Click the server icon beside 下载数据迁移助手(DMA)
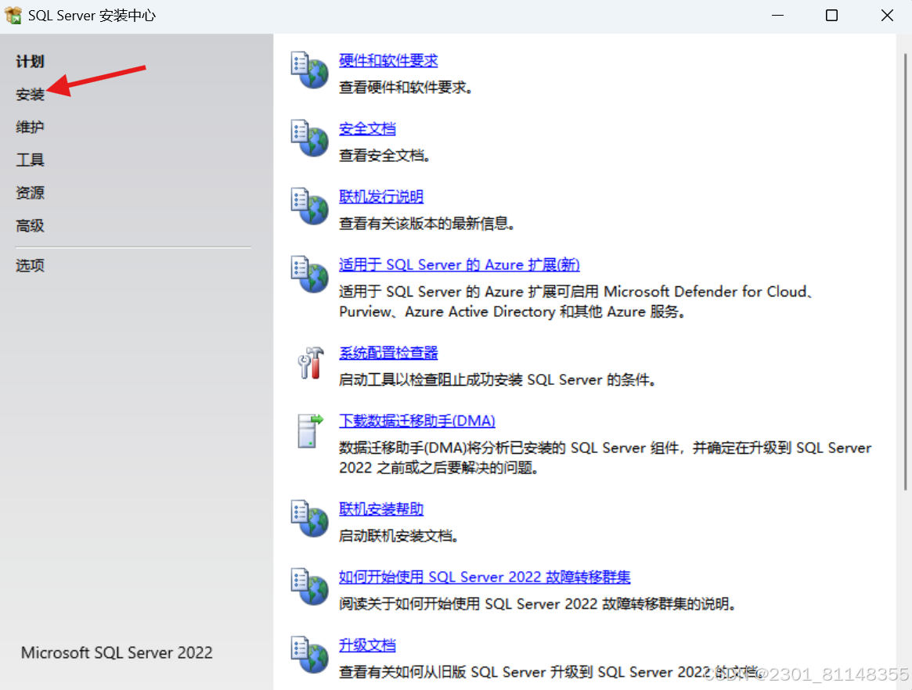Image resolution: width=912 pixels, height=690 pixels. [308, 430]
